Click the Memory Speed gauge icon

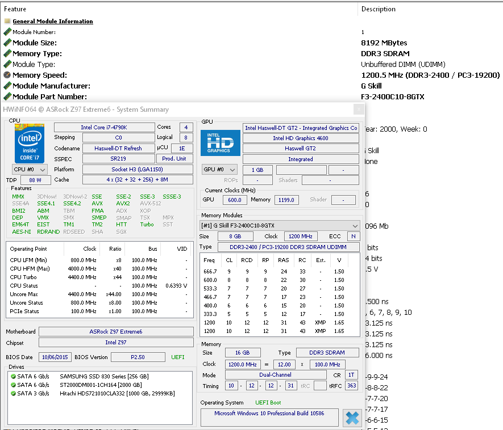(7, 75)
